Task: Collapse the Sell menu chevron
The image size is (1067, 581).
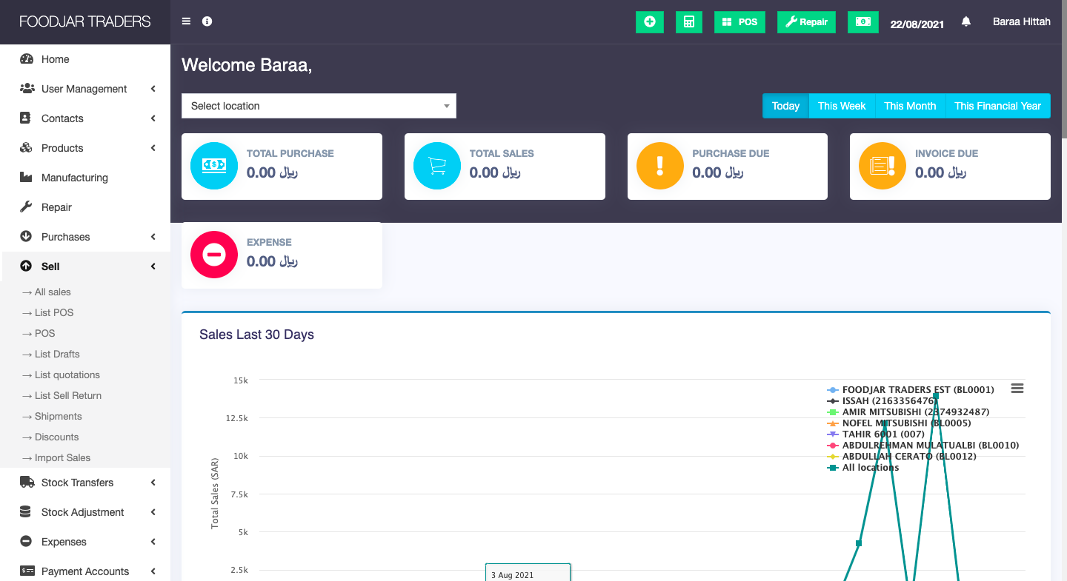Action: 153,266
